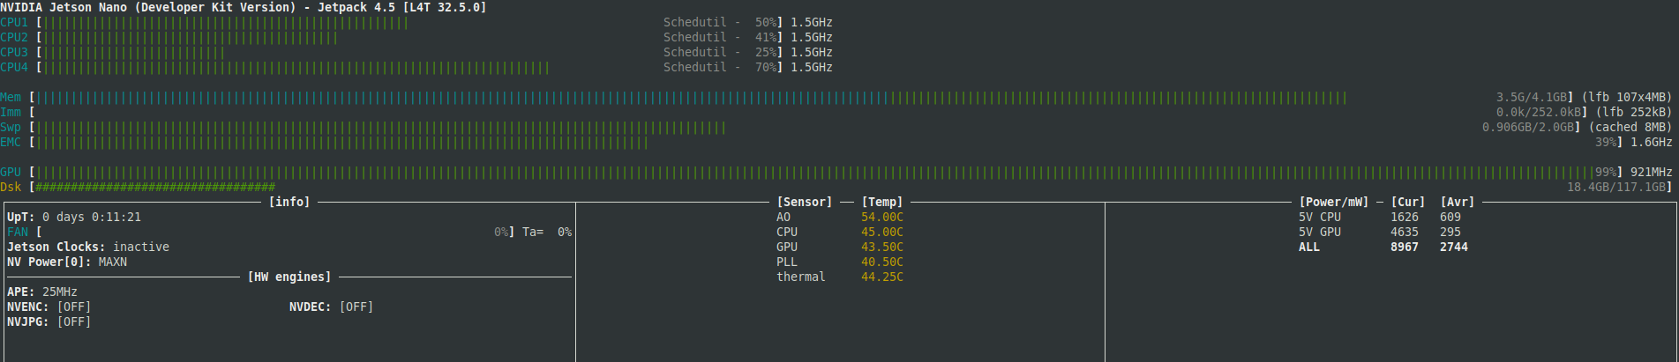Click the Swp memory label
This screenshot has width=1679, height=362.
11,128
